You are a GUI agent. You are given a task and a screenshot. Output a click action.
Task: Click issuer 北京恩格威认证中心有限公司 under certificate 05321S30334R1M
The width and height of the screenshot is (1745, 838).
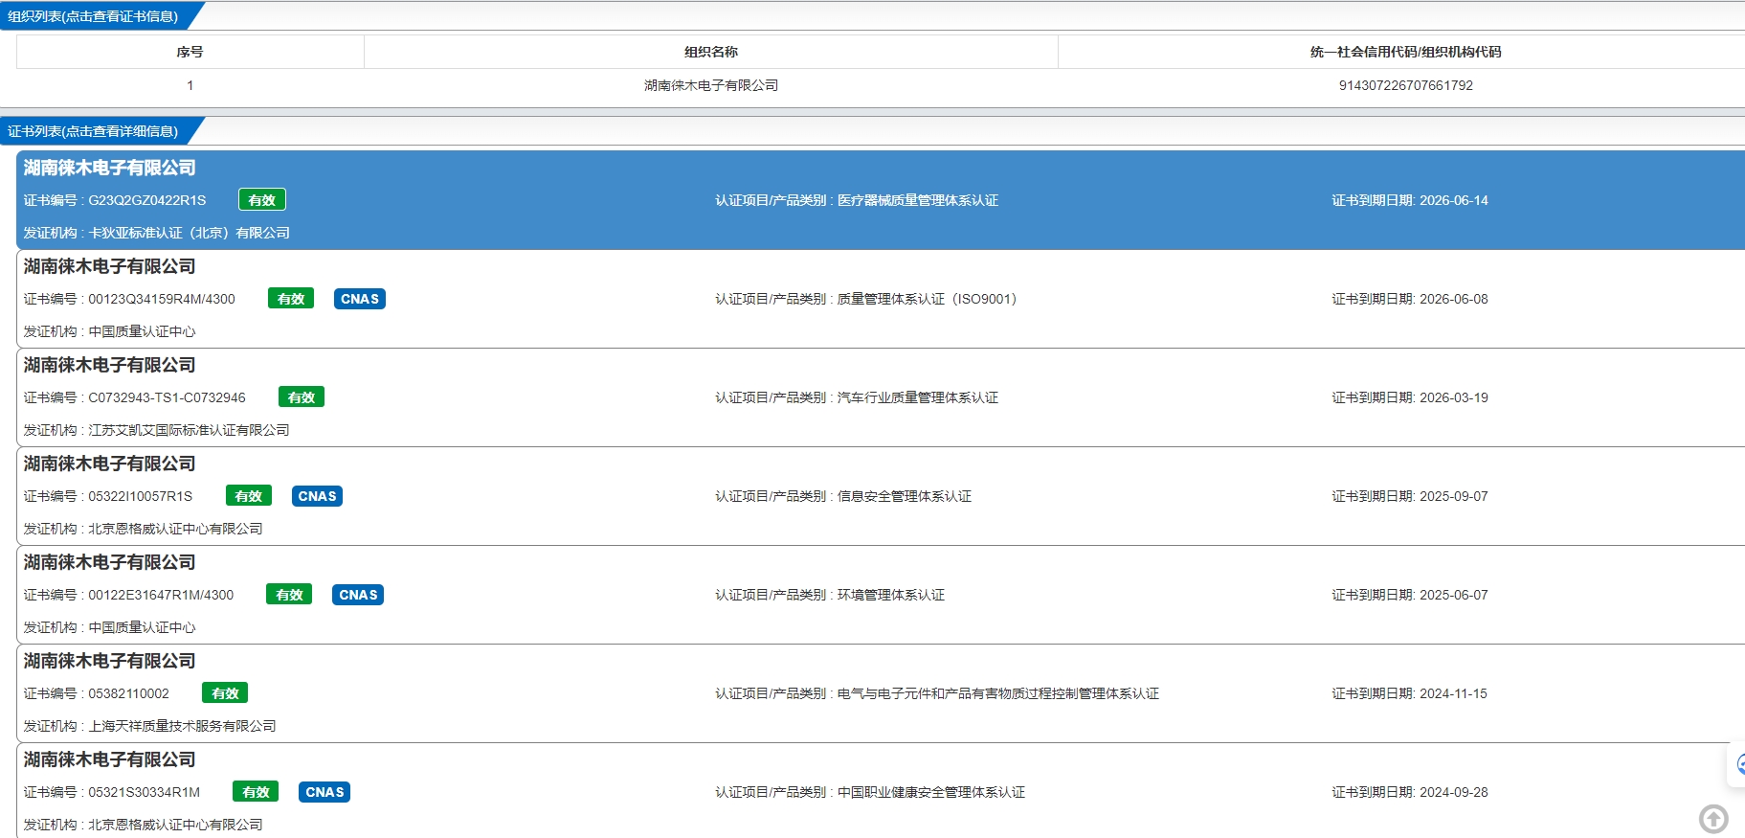[x=175, y=825]
